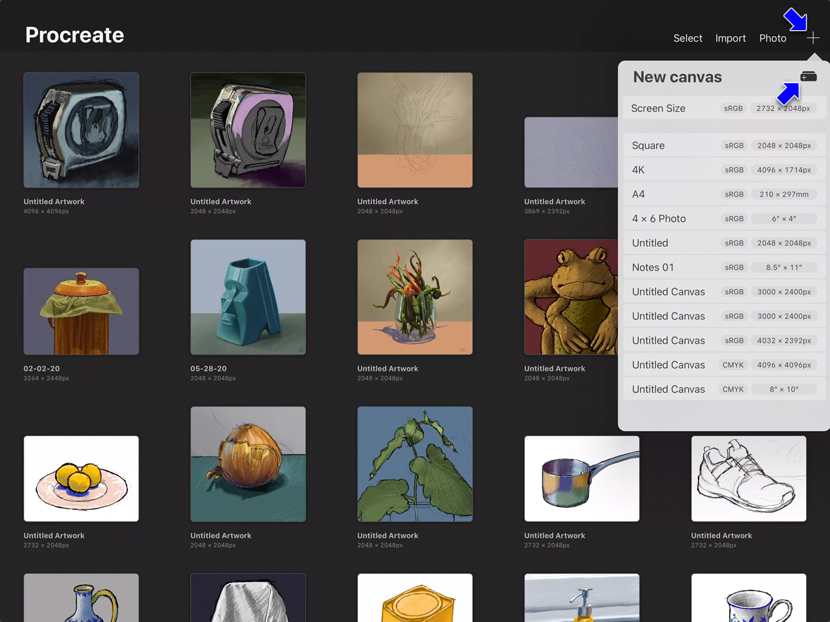Image resolution: width=830 pixels, height=622 pixels.
Task: Tap the Untitled Artwork title under the sneaker sketch
Action: pyautogui.click(x=721, y=536)
